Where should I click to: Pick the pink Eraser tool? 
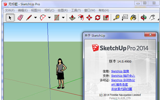pyautogui.click(x=20, y=18)
